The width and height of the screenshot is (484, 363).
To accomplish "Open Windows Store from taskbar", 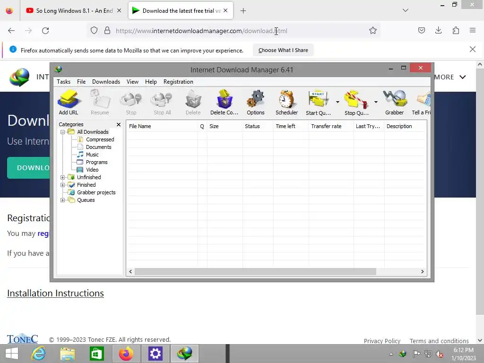I will pyautogui.click(x=96, y=354).
